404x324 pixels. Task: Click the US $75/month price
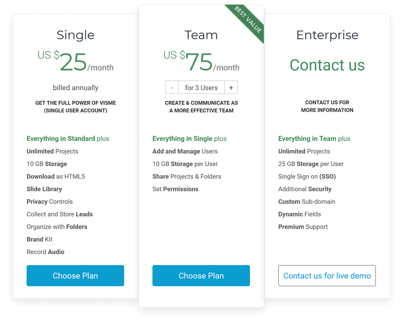(x=201, y=61)
